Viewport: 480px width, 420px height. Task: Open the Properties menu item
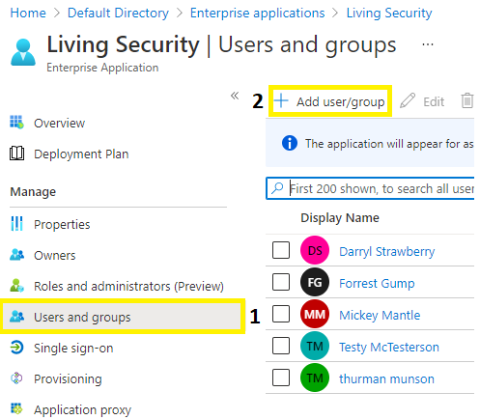[62, 224]
